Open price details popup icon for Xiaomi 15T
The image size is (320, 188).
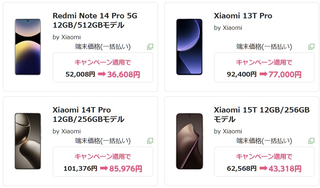click(311, 141)
